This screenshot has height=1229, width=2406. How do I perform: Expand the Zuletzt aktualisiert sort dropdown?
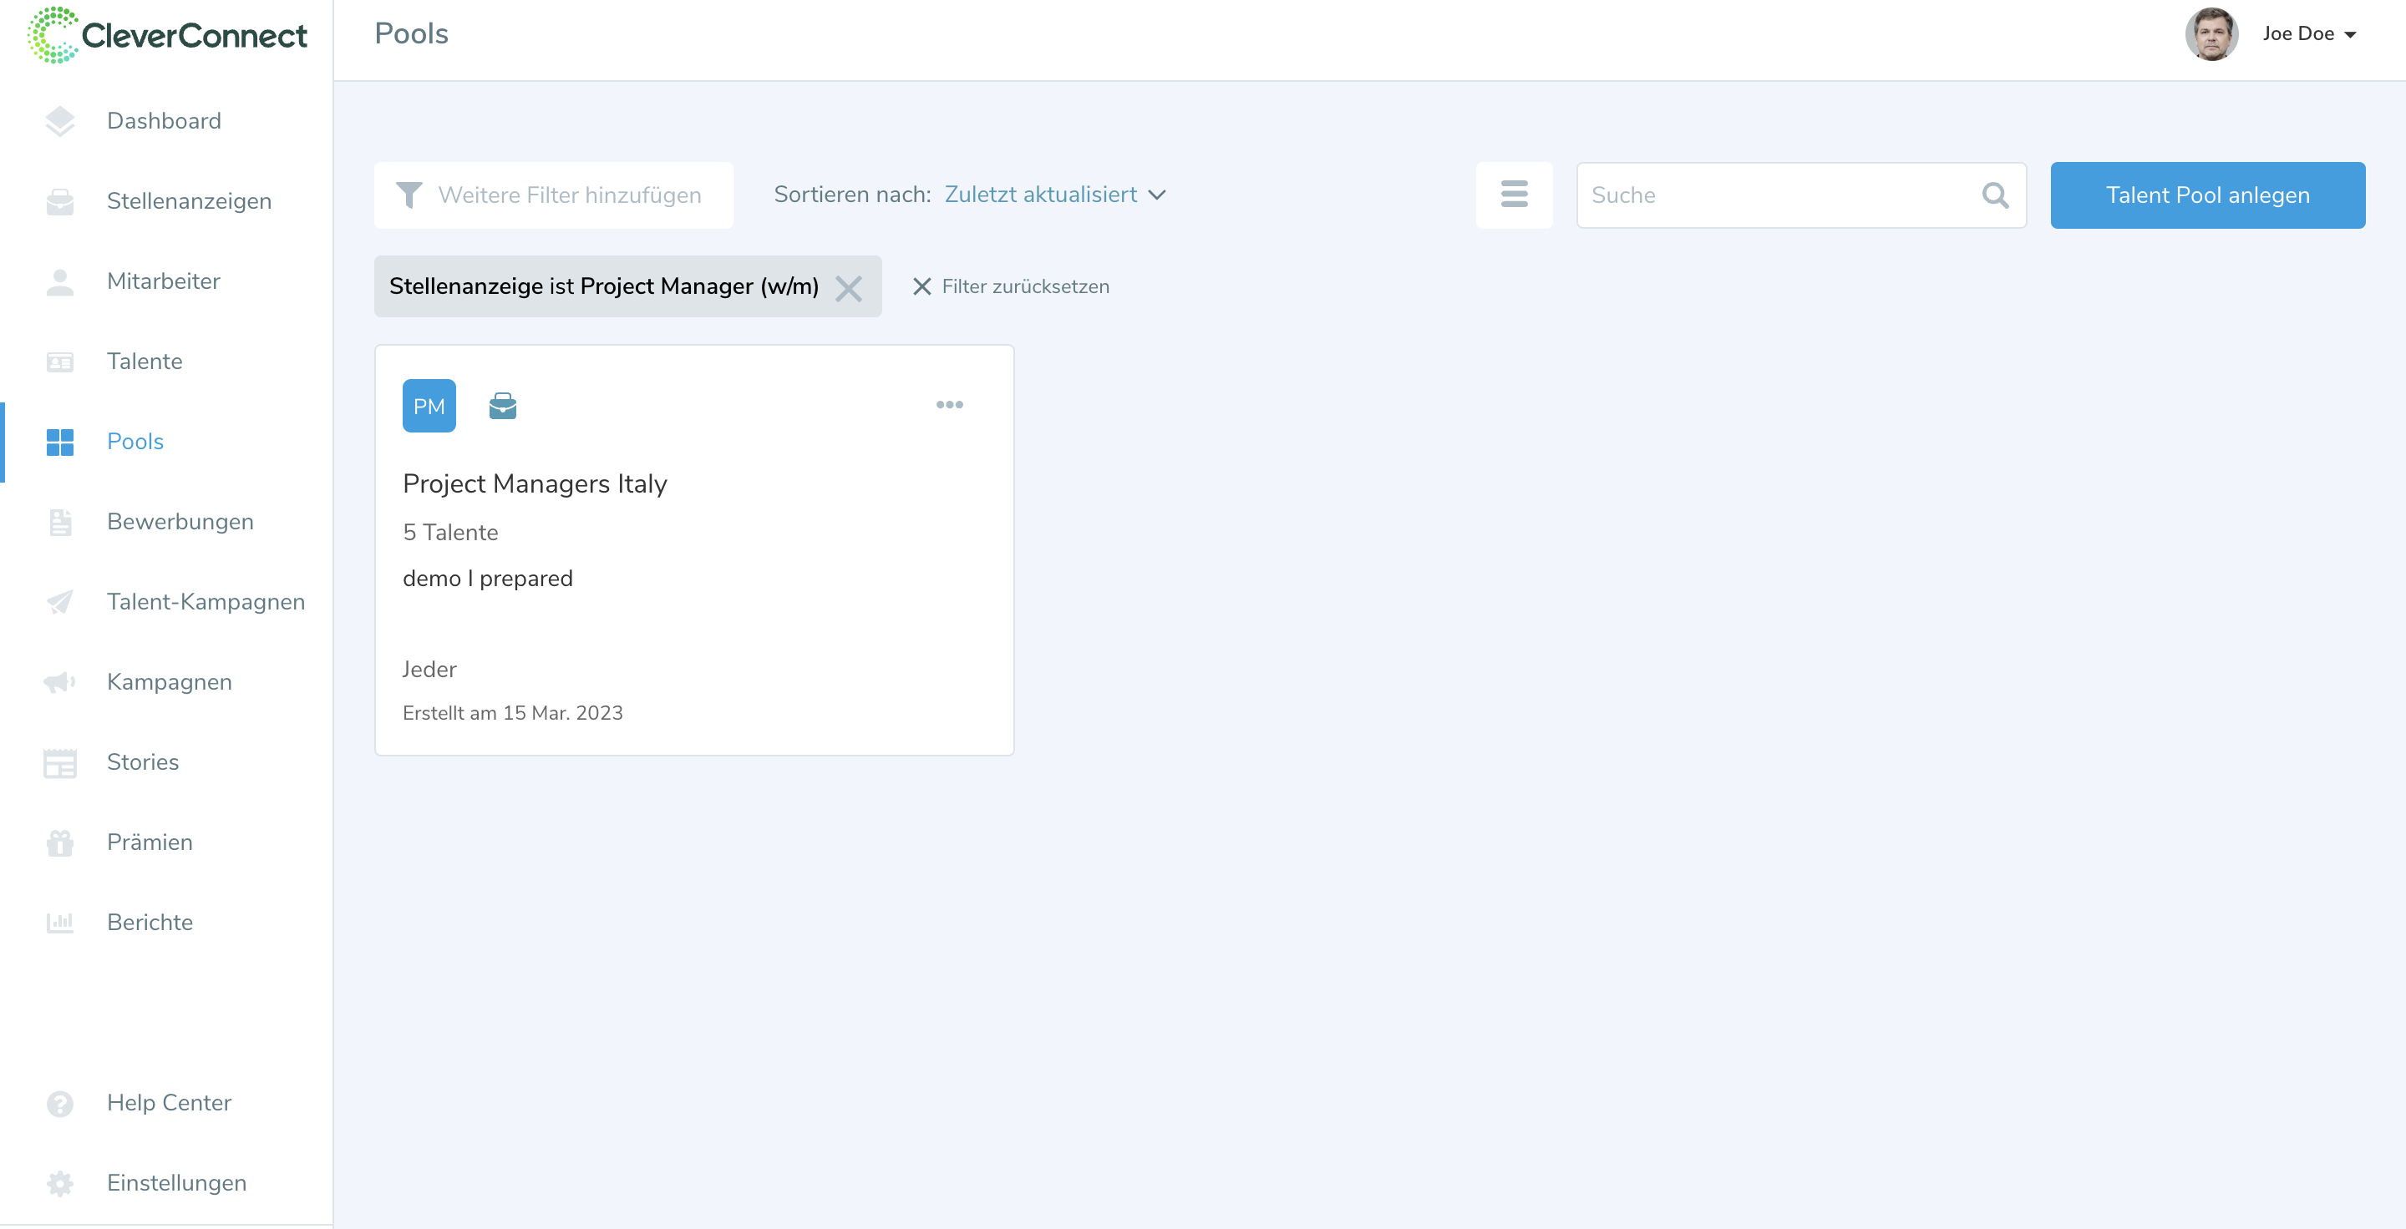(1054, 194)
